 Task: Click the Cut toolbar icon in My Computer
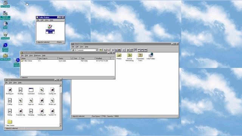click(113, 50)
